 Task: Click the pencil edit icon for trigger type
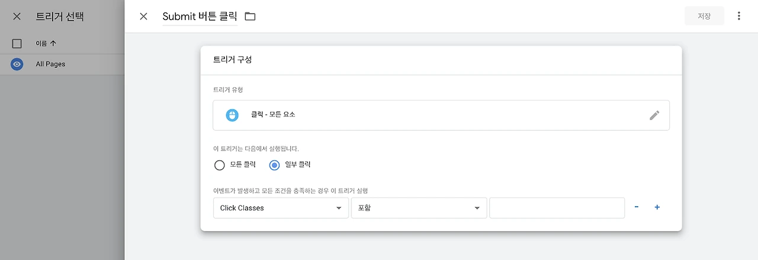(x=654, y=115)
